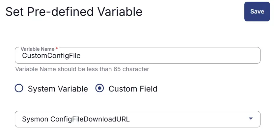
Task: Focus the Variable Name input field
Action: click(137, 56)
